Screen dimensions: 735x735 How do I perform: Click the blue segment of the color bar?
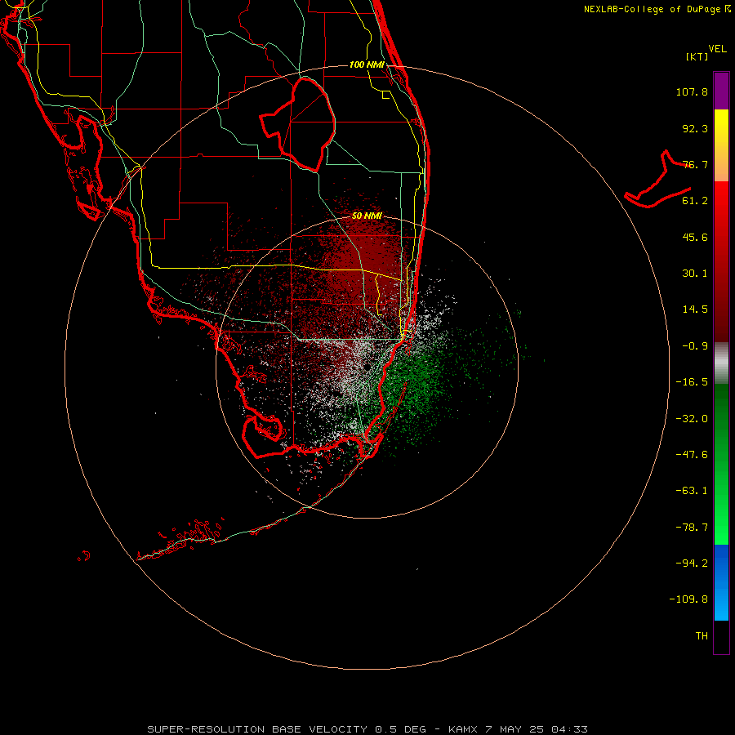click(x=721, y=582)
